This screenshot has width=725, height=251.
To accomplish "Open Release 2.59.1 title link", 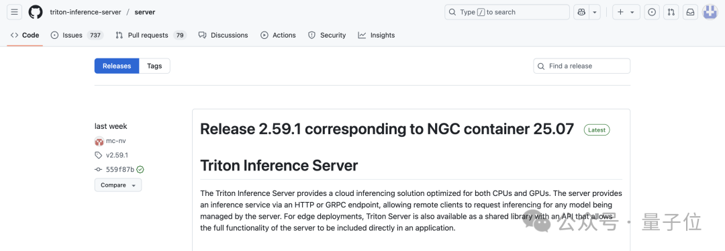I will (x=387, y=130).
